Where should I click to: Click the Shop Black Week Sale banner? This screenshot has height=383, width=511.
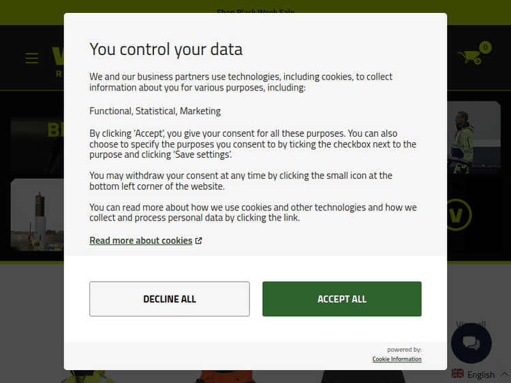[255, 12]
